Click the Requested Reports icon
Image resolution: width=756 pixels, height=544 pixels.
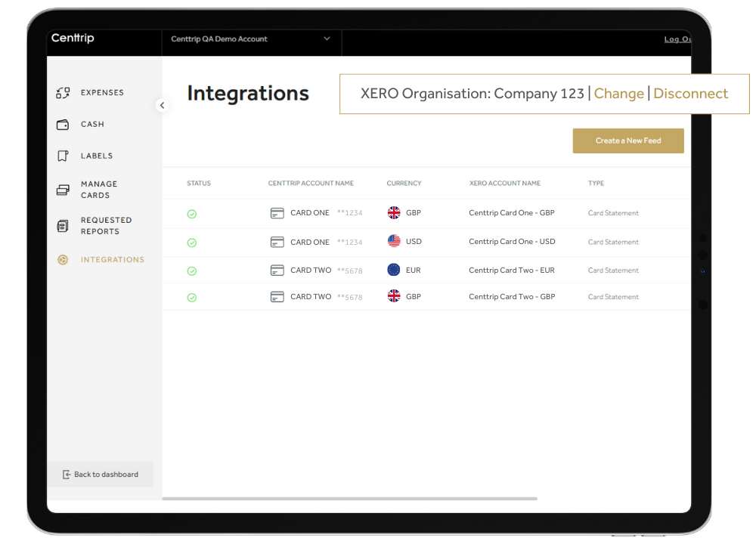(63, 226)
